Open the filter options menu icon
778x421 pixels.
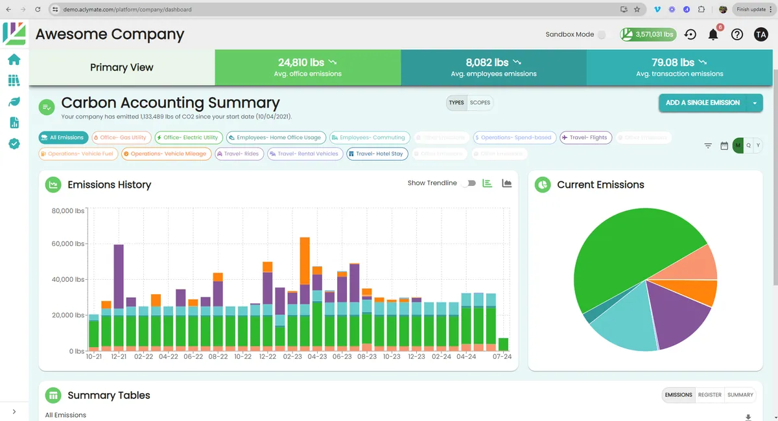coord(708,146)
